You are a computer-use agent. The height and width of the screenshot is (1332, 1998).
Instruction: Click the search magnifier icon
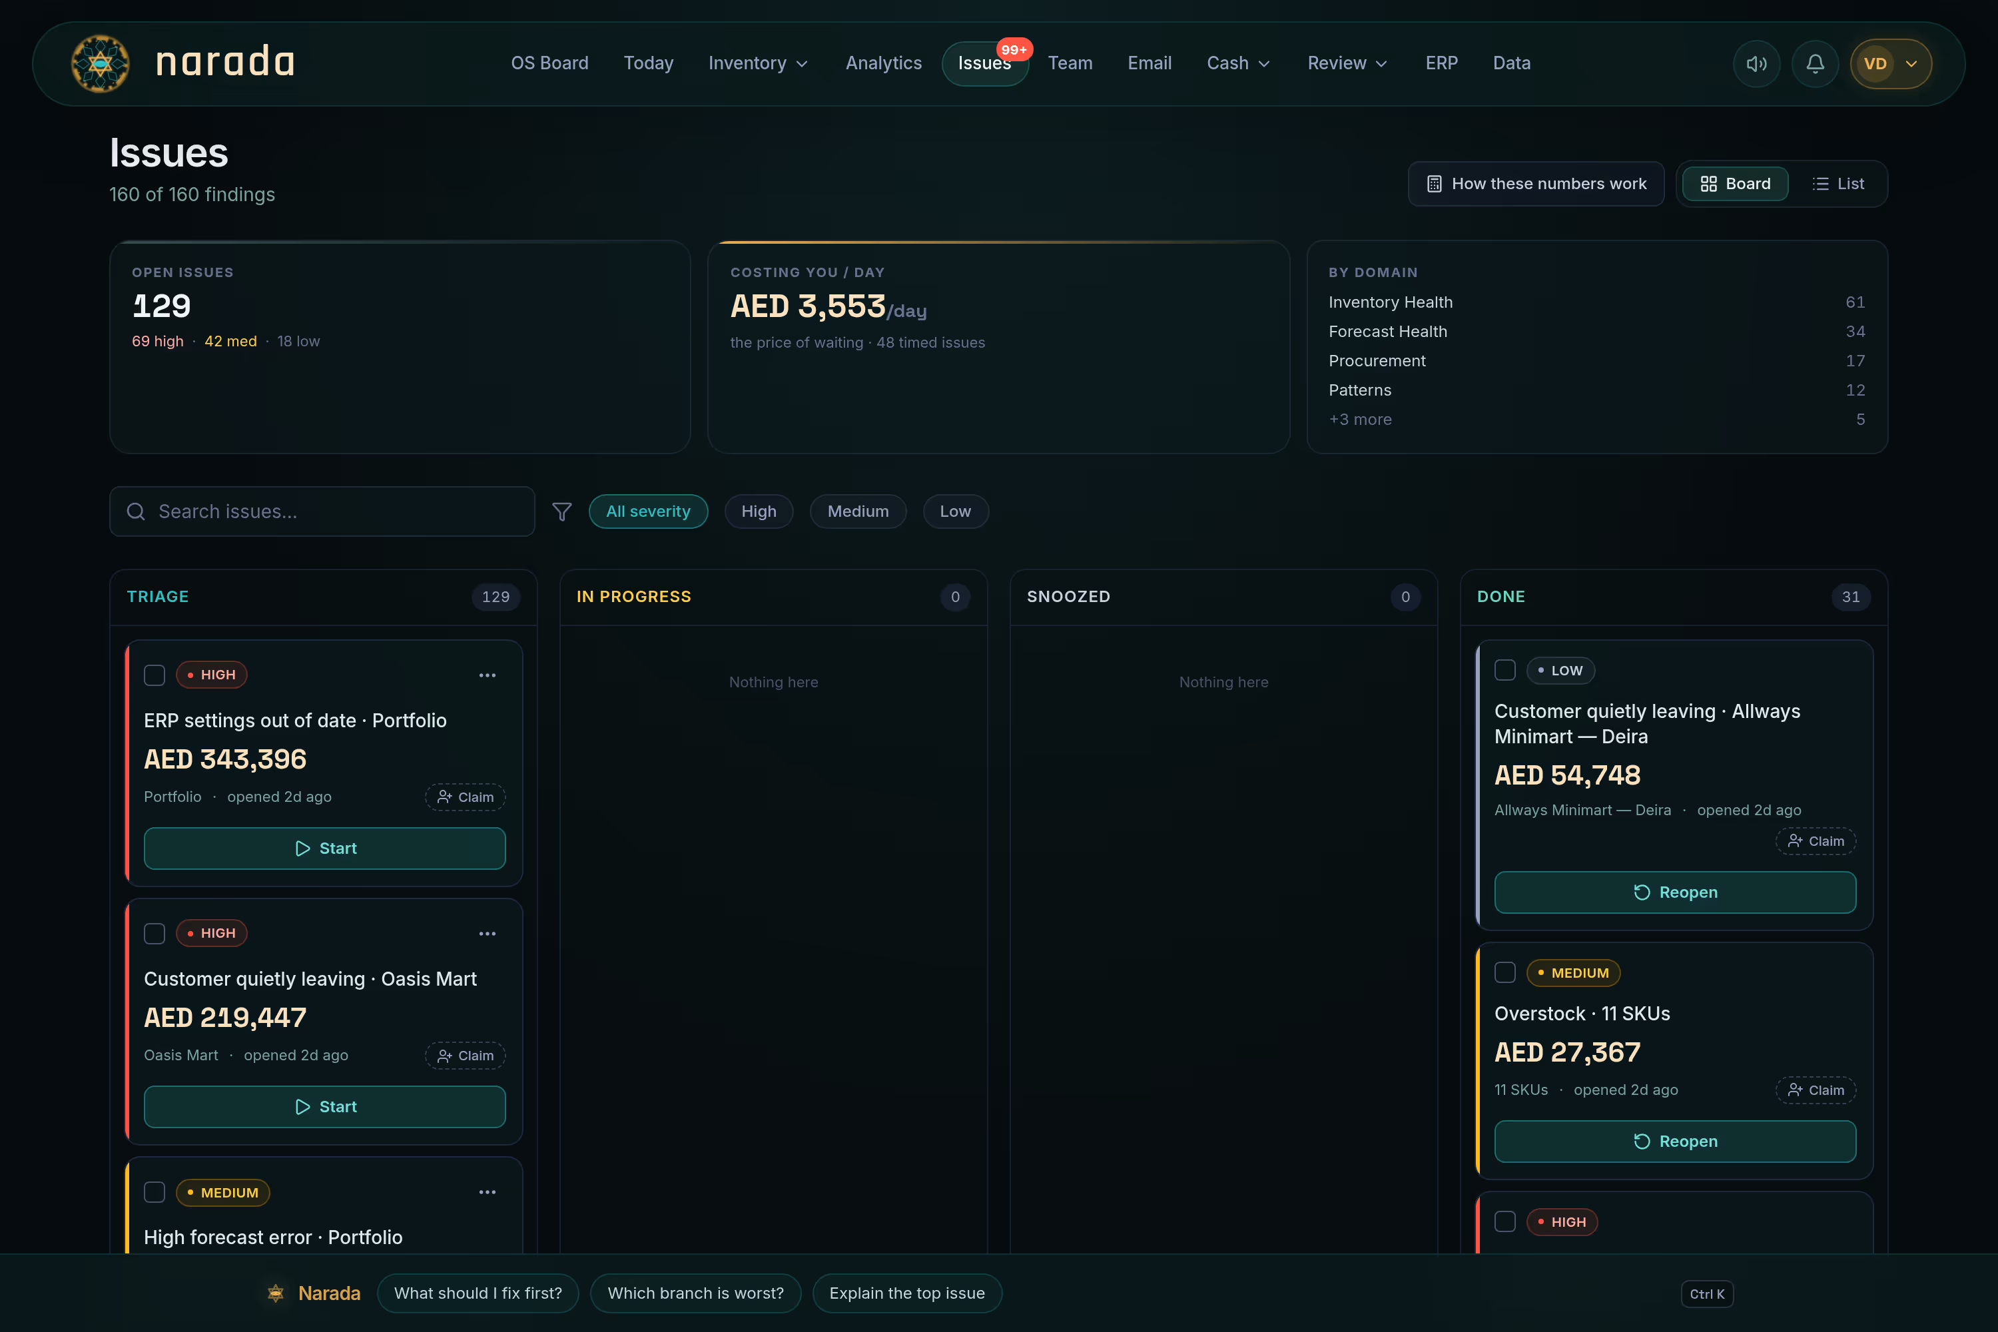coord(136,511)
